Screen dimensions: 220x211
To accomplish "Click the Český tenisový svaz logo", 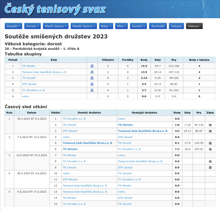I will click(x=55, y=9).
